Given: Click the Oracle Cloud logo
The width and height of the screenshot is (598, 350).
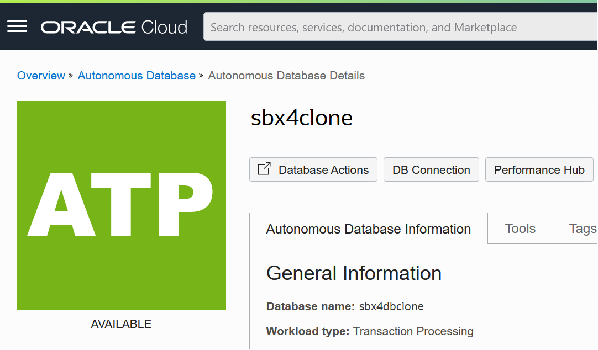Looking at the screenshot, I should pos(114,27).
